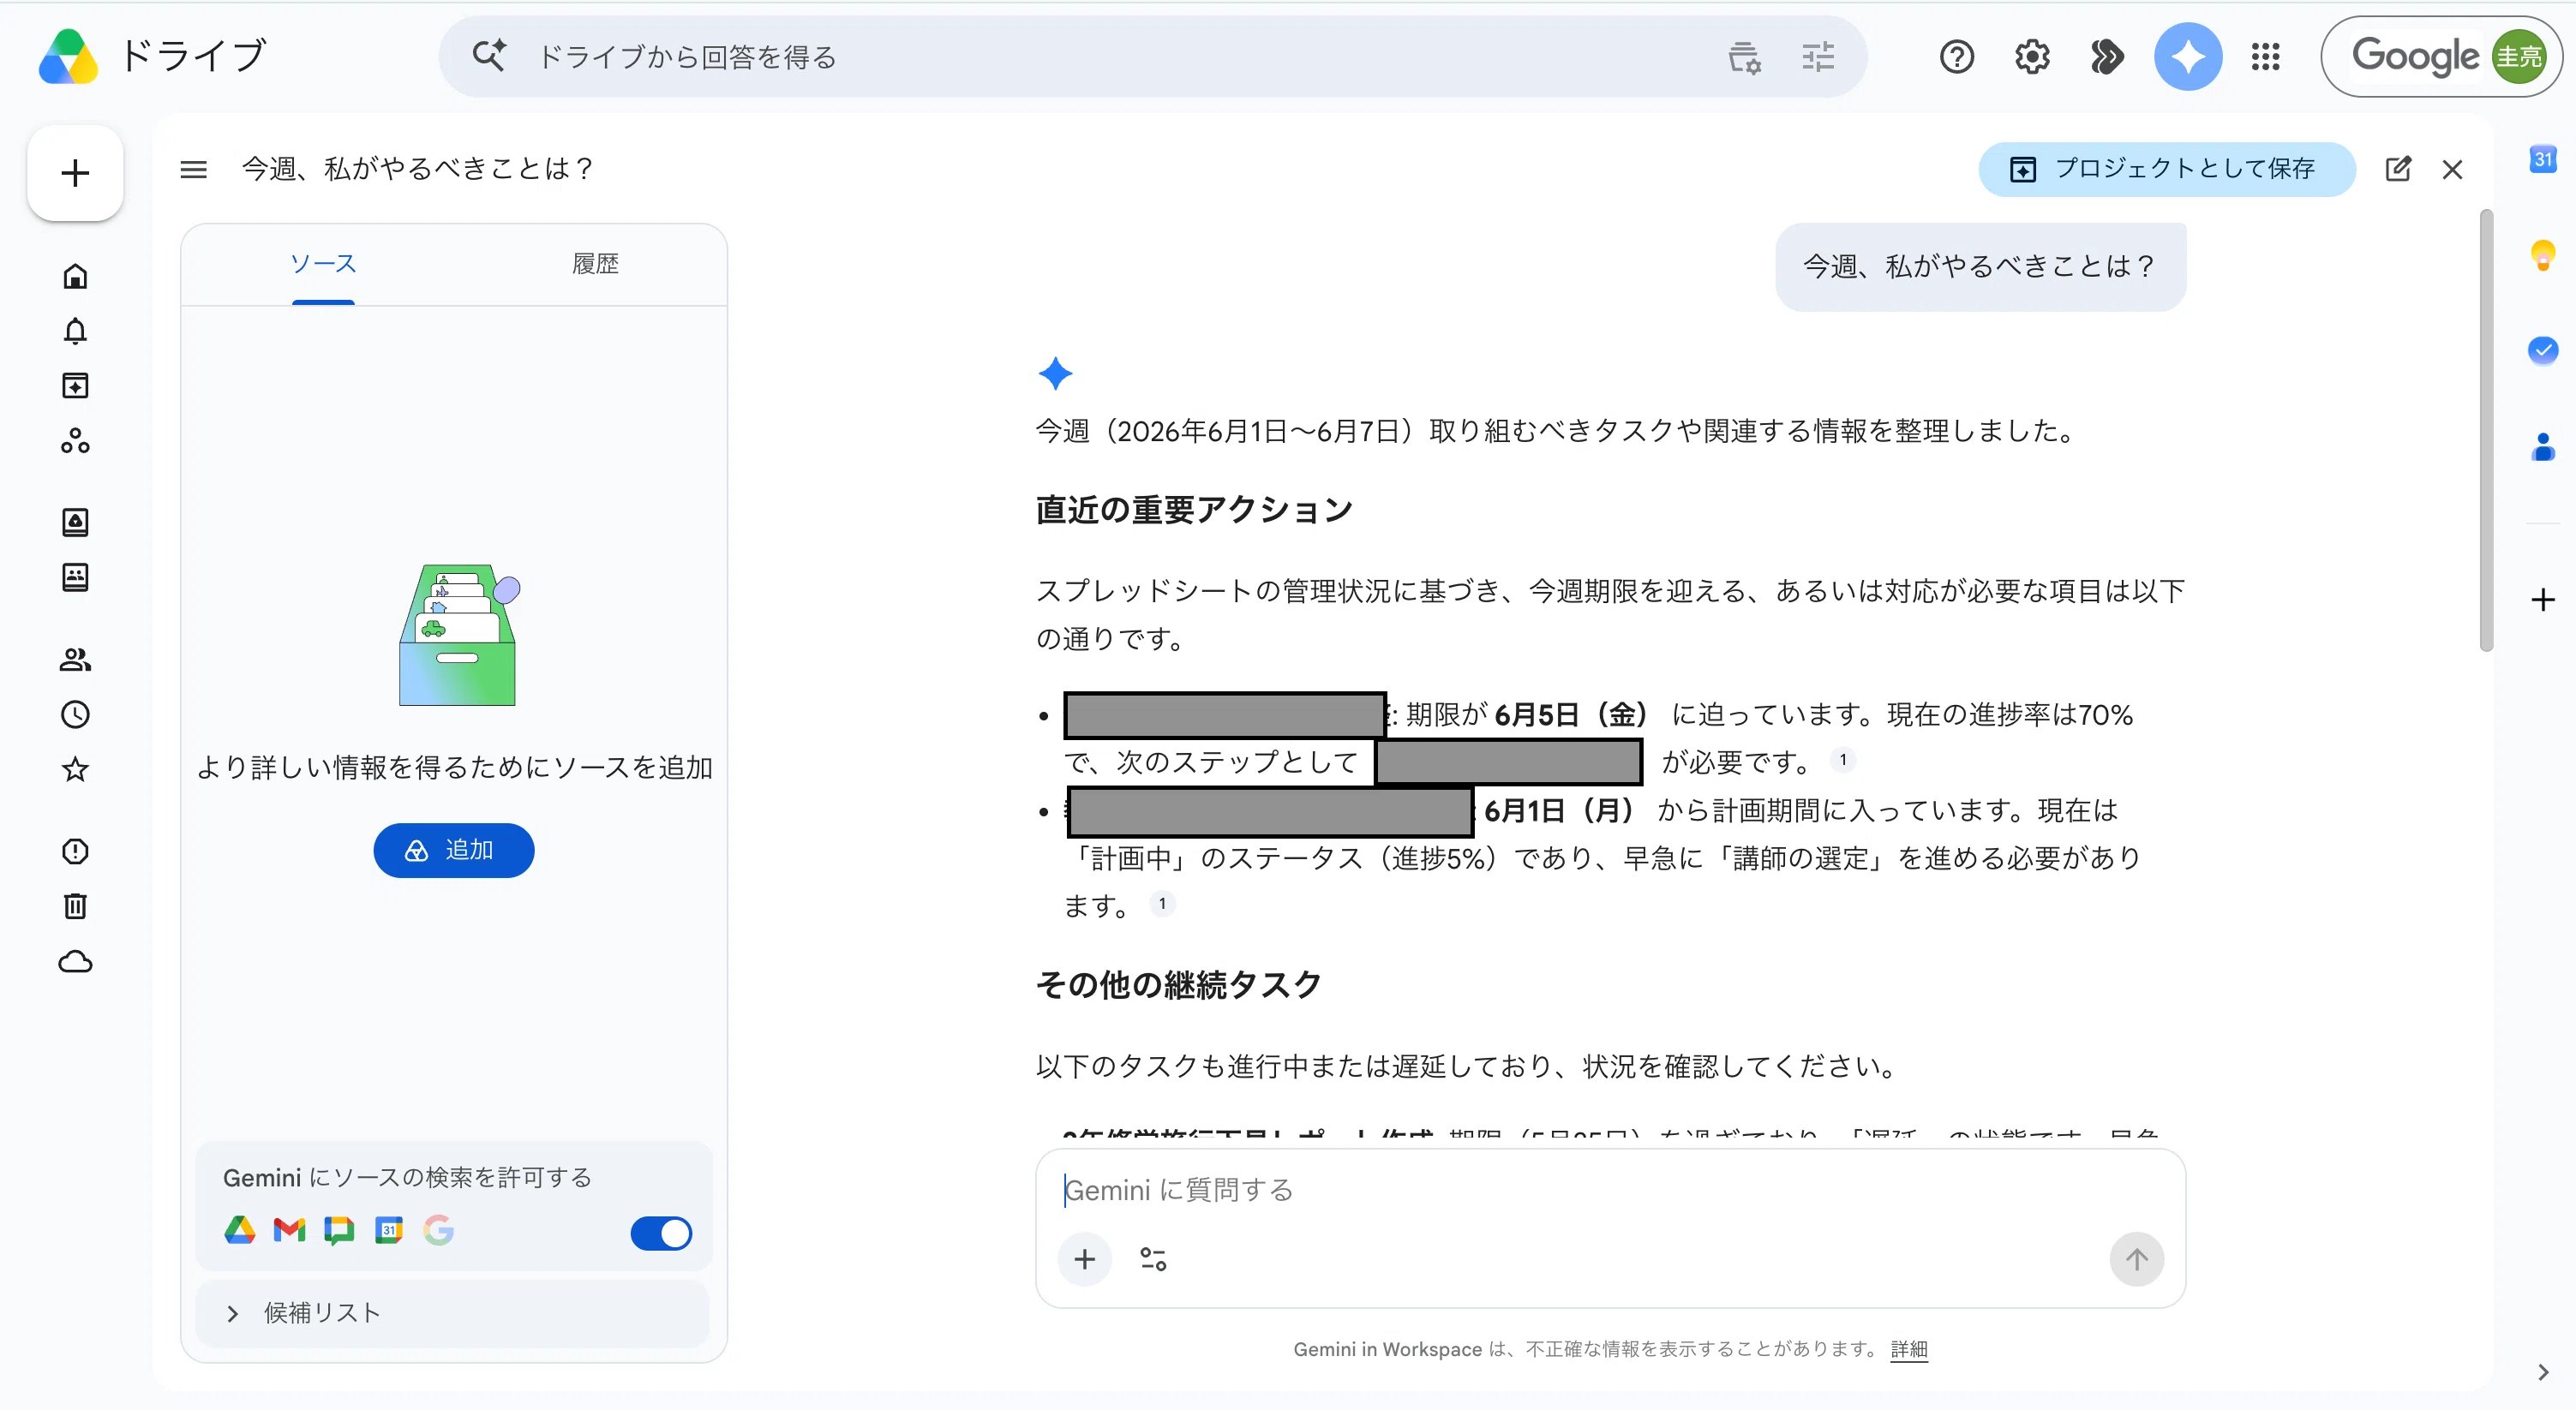2576x1410 pixels.
Task: Open the Projects icon in left sidebar
Action: point(75,385)
